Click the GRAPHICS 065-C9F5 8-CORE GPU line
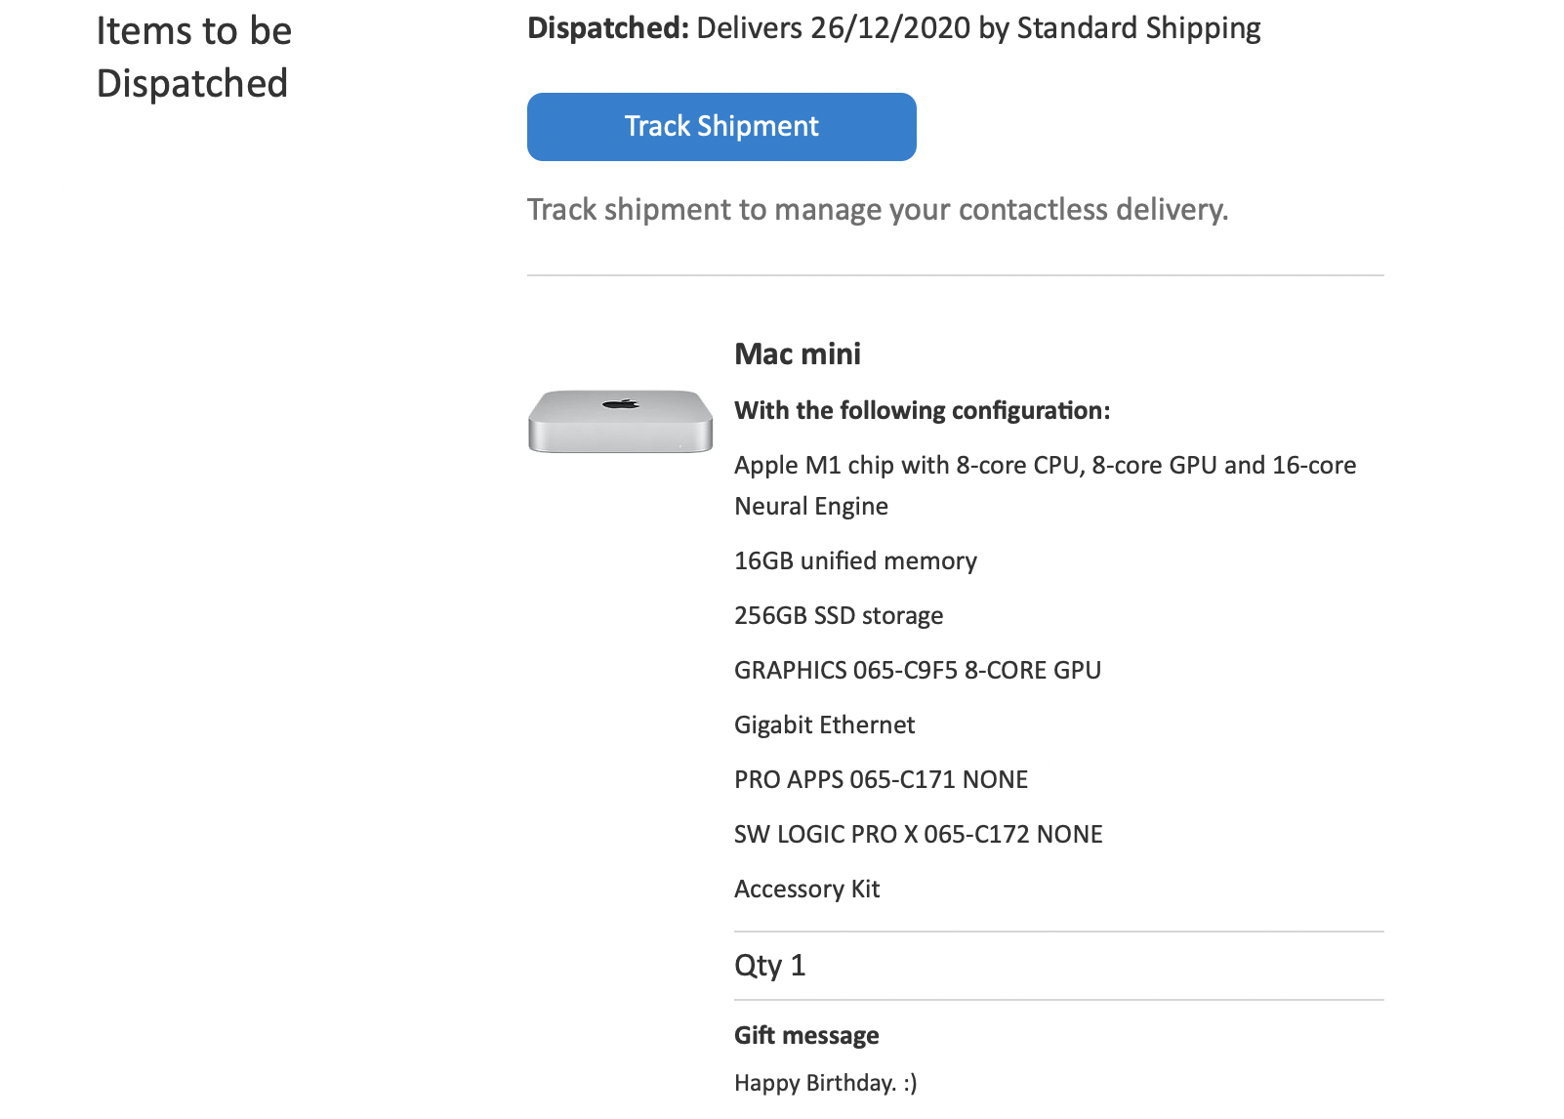The width and height of the screenshot is (1564, 1119). (x=918, y=670)
